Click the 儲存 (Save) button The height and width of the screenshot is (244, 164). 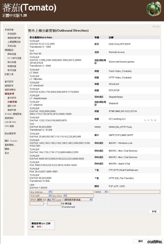click(141, 241)
